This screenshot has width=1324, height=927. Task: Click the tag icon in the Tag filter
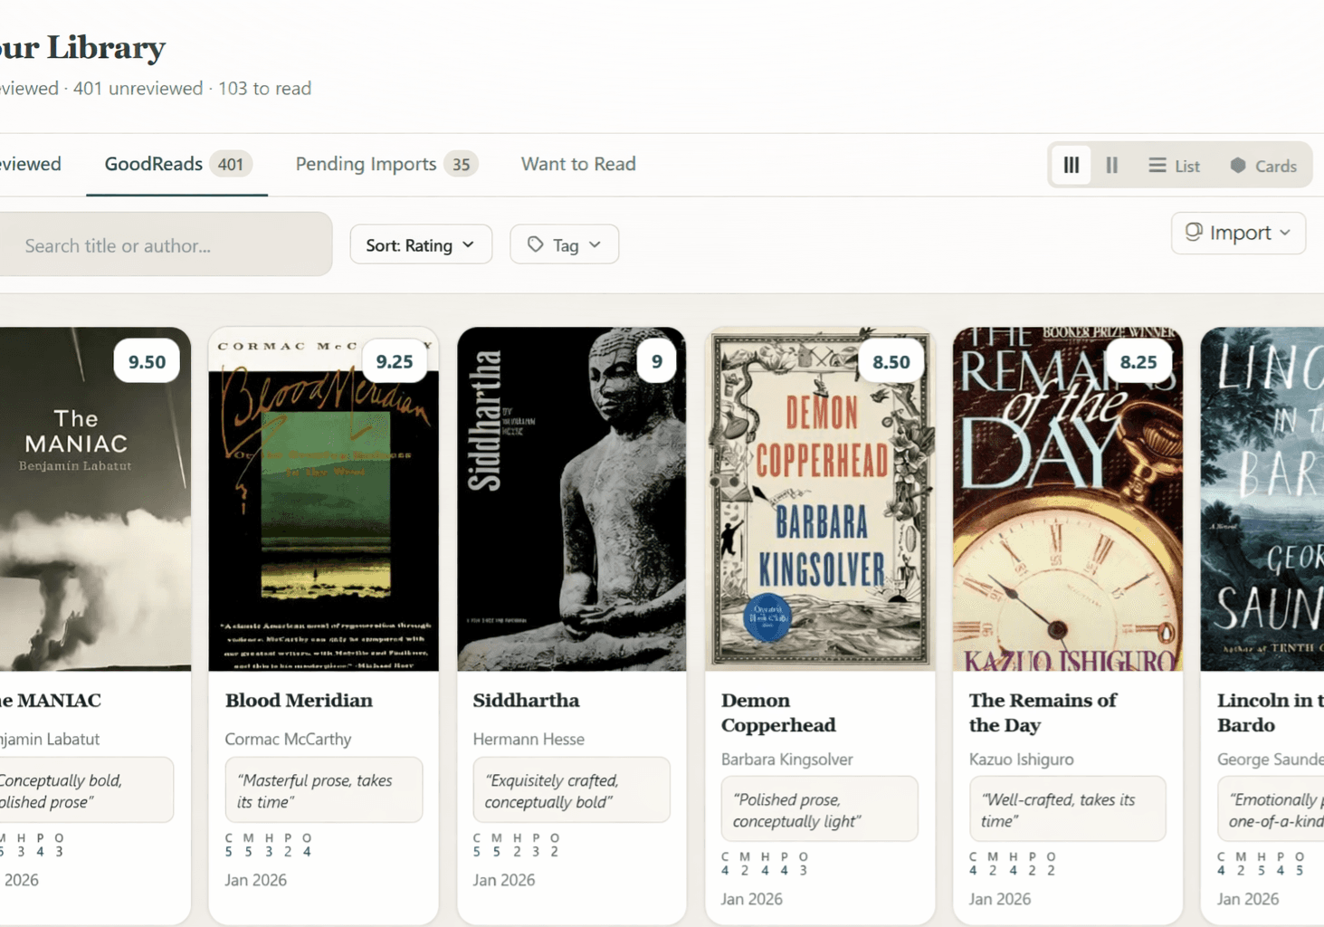536,244
